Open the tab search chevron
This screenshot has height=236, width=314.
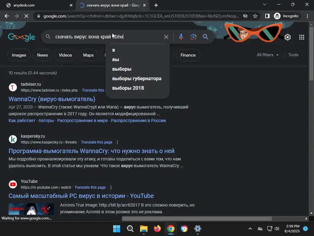coord(265,4)
